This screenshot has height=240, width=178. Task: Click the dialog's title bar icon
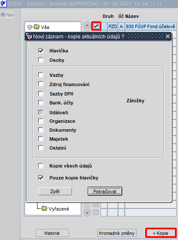(x=29, y=36)
